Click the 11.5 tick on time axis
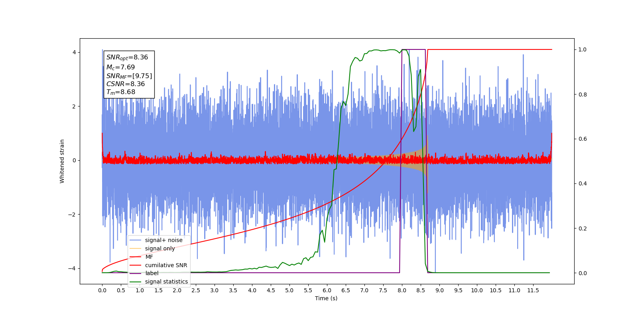 [x=533, y=290]
